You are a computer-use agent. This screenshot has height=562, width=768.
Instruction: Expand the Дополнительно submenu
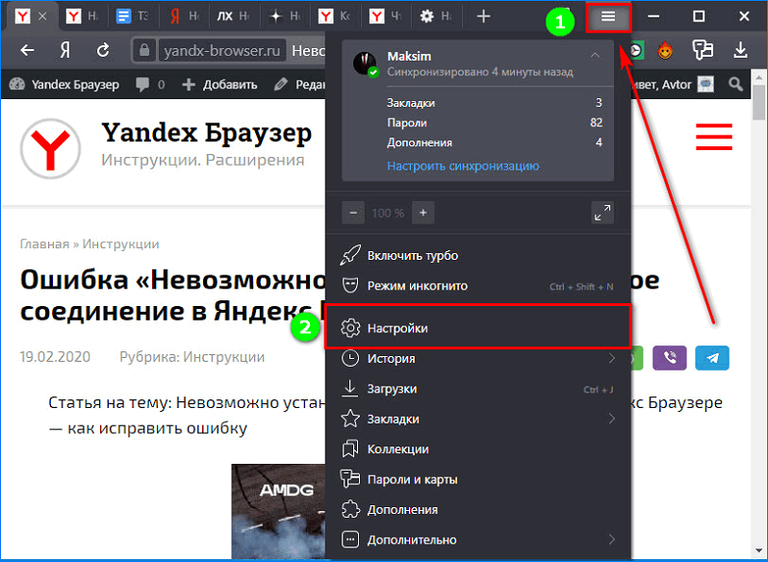[x=477, y=540]
